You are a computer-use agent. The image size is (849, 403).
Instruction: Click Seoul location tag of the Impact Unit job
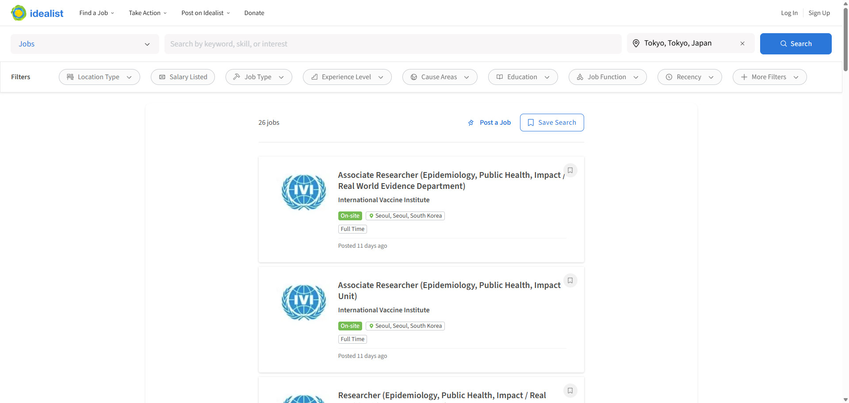click(405, 326)
